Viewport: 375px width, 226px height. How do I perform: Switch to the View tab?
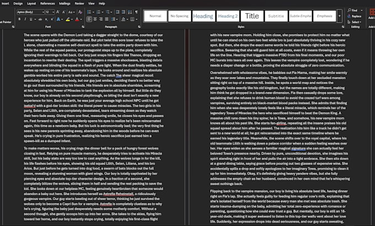coord(91,3)
